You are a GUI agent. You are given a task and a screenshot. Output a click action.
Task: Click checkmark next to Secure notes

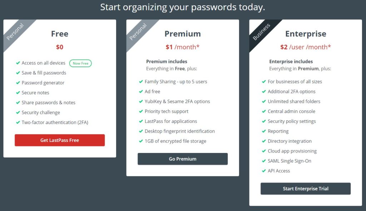(18, 93)
